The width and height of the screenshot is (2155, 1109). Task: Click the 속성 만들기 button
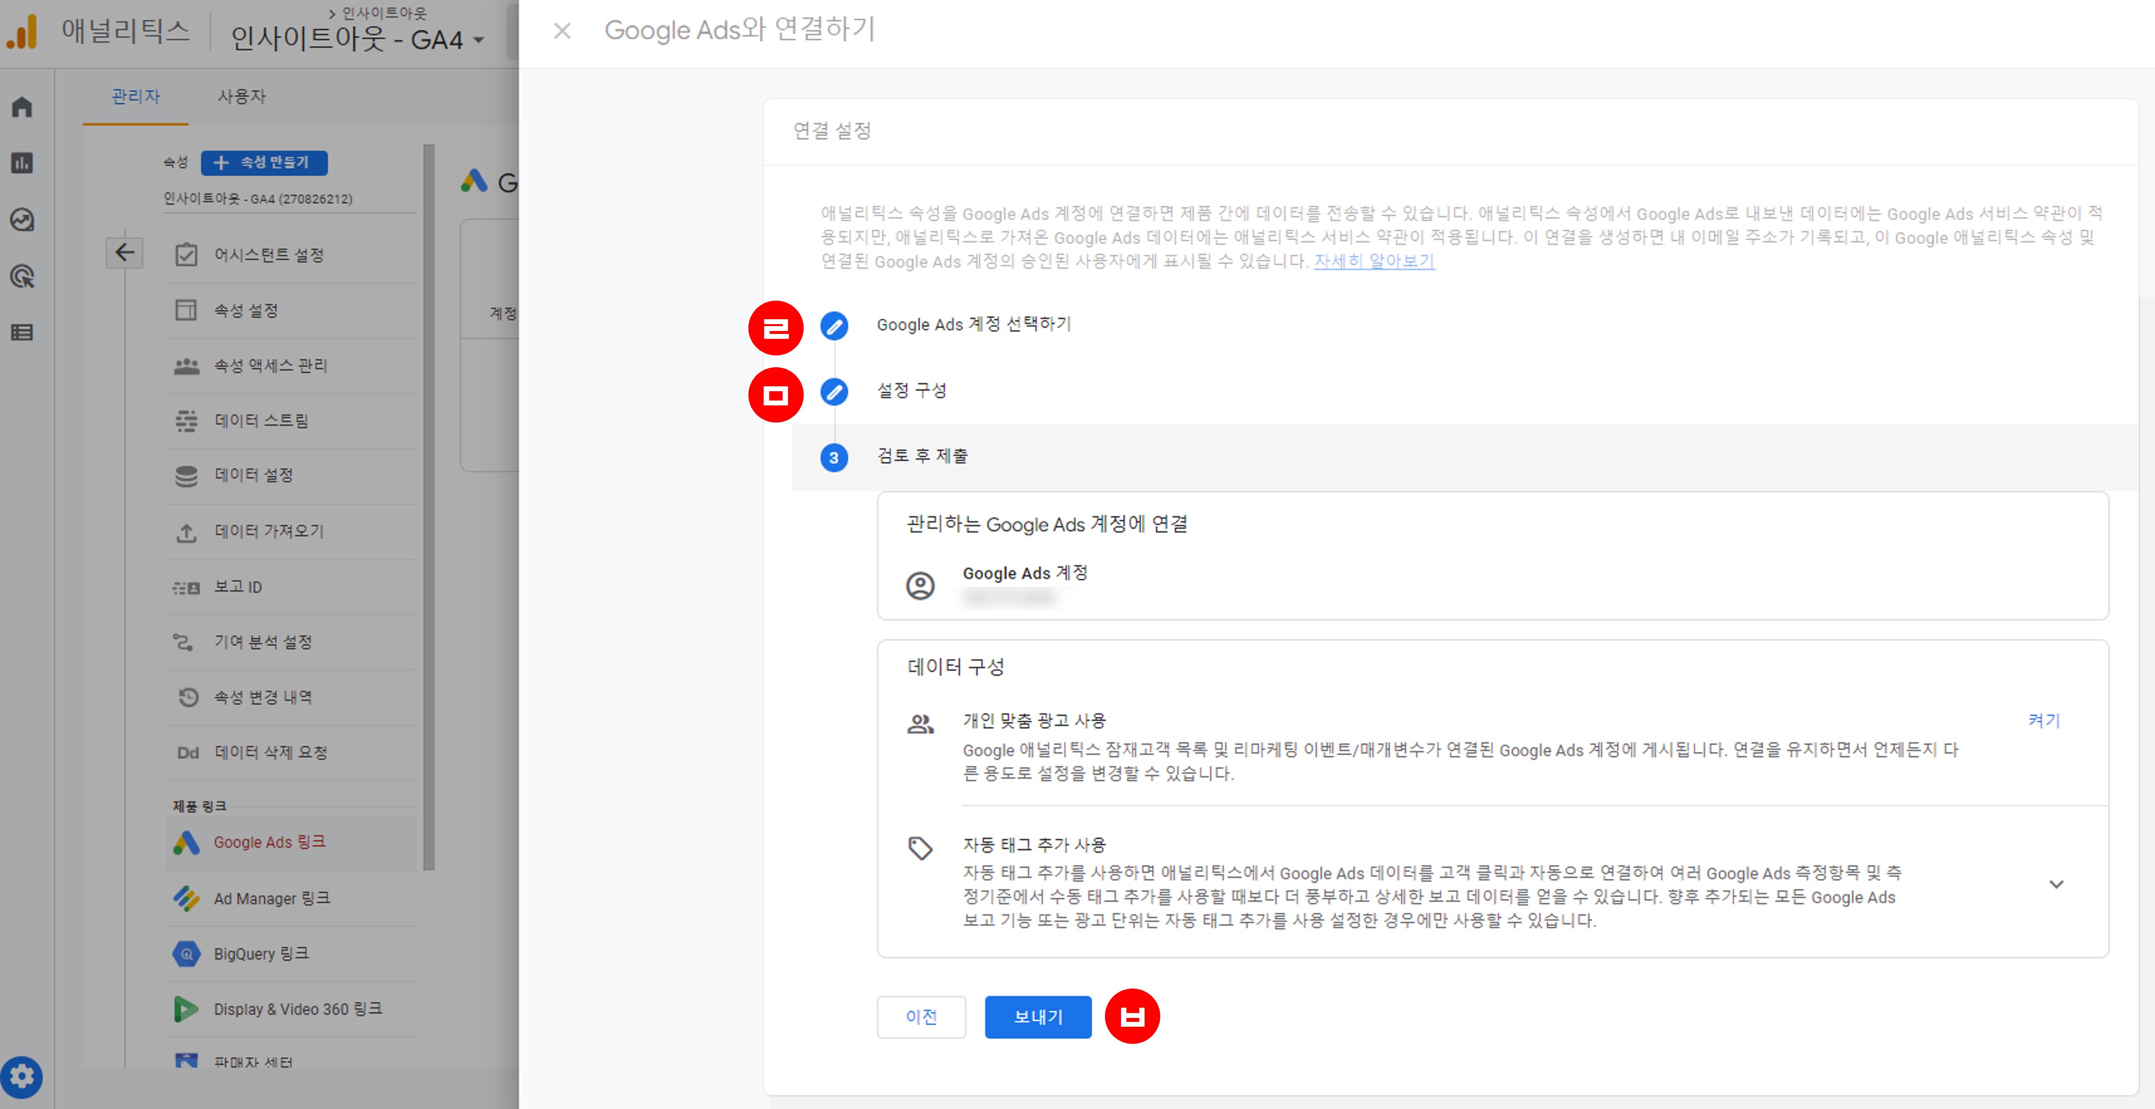tap(264, 162)
